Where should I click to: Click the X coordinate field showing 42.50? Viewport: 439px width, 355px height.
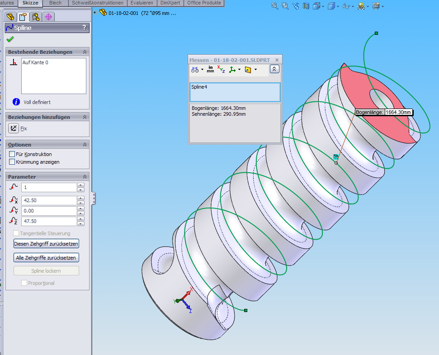48,200
